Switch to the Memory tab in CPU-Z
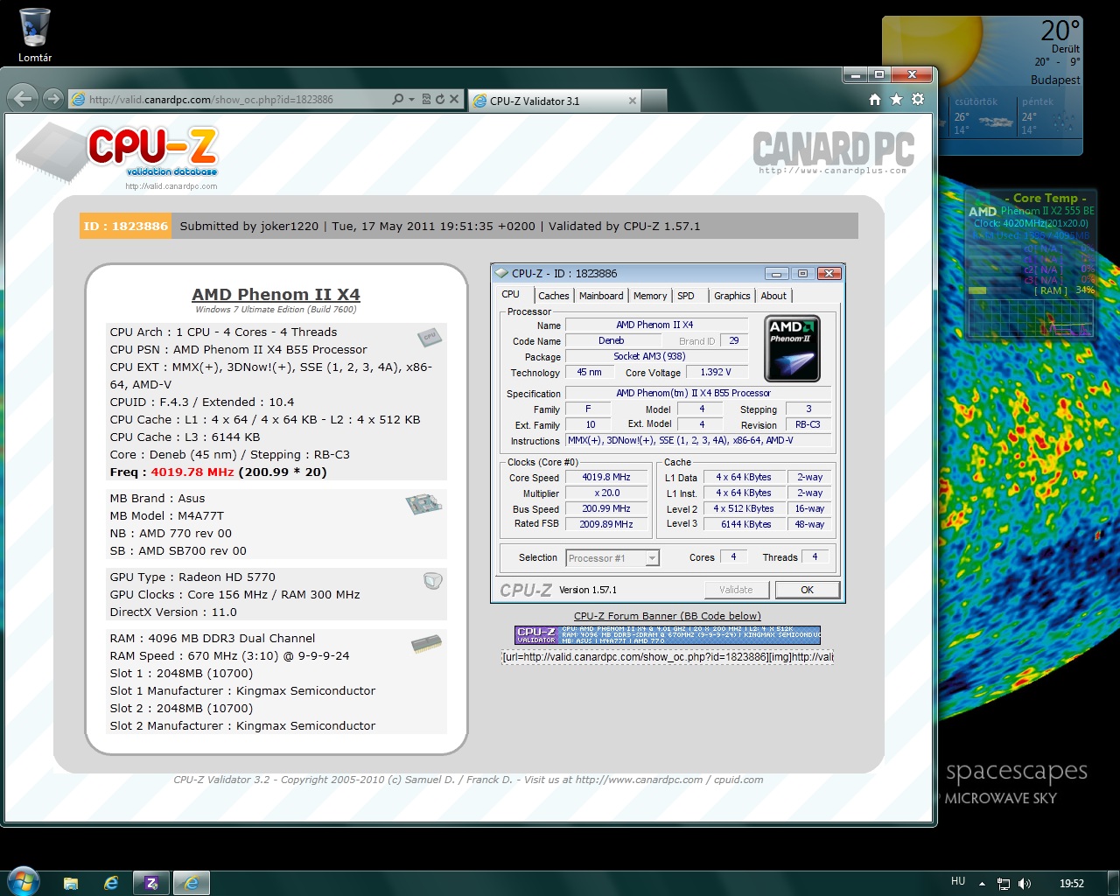Image resolution: width=1120 pixels, height=896 pixels. pyautogui.click(x=650, y=296)
